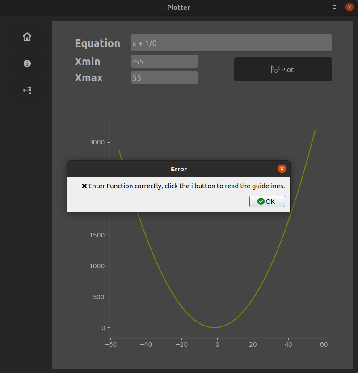Click the Equation label
This screenshot has width=358, height=373.
(97, 43)
